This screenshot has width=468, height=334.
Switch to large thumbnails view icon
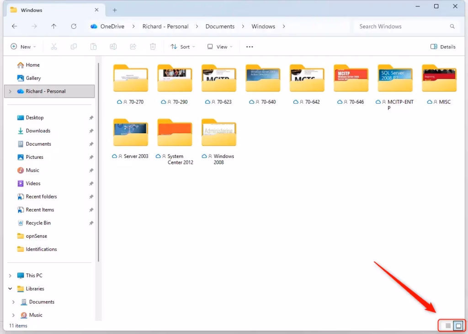pos(458,326)
